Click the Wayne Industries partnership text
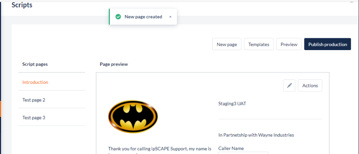Viewport: 359px width, 154px height. coord(256,135)
